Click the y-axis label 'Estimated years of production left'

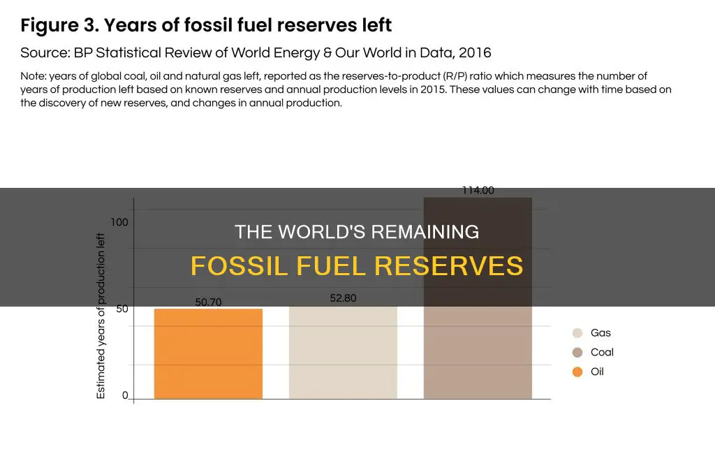click(x=101, y=316)
